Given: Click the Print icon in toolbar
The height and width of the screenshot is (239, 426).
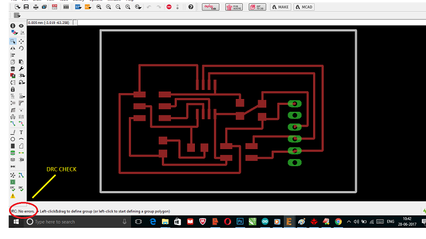Looking at the screenshot, I should pos(36,7).
